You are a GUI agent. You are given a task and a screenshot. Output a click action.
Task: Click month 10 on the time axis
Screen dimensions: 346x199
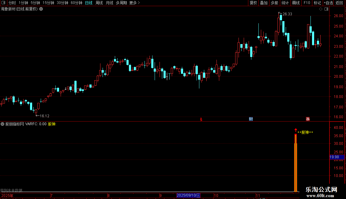[x=216, y=195]
